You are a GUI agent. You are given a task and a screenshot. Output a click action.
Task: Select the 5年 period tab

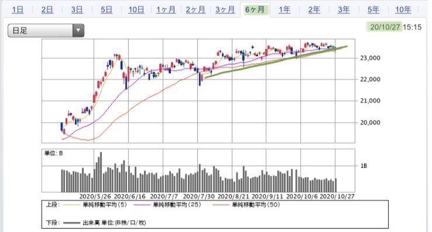click(x=373, y=10)
